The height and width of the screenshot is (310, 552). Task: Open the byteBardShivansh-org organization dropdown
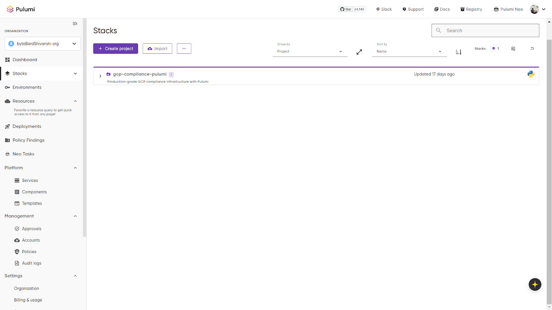tap(42, 44)
